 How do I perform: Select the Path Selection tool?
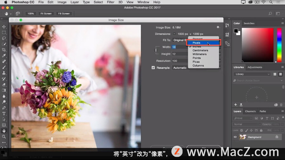(4, 119)
